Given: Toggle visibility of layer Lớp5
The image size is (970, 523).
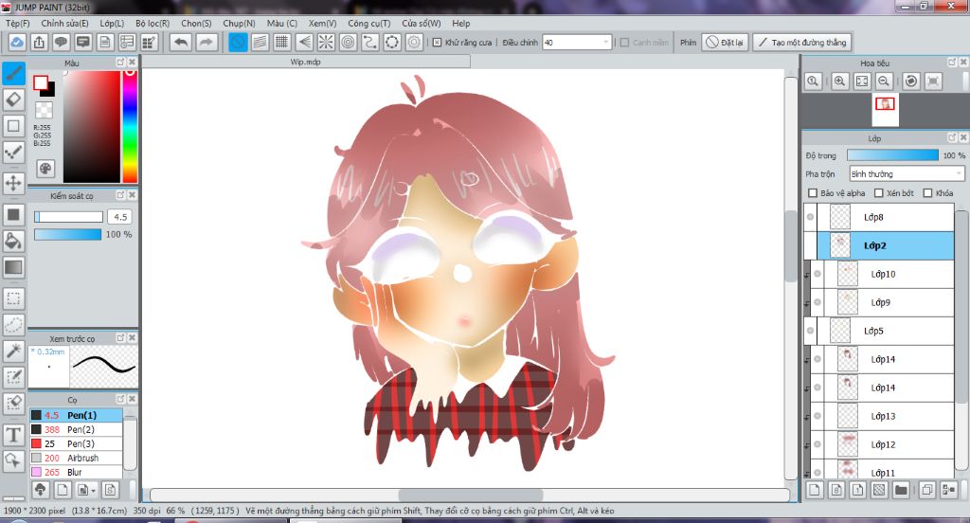Looking at the screenshot, I should (x=811, y=331).
